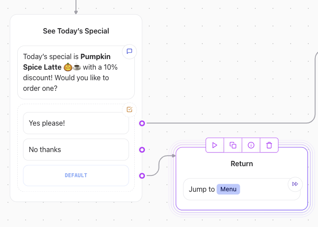Select the 'Yes please!' choice
Image resolution: width=318 pixels, height=227 pixels.
pos(76,123)
